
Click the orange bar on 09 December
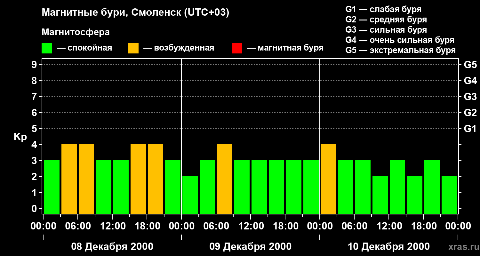click(x=225, y=179)
